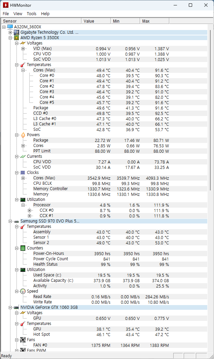Expand the CCX #0 utilization entry
Image resolution: width=214 pixels, height=359 pixels.
pos(30,210)
